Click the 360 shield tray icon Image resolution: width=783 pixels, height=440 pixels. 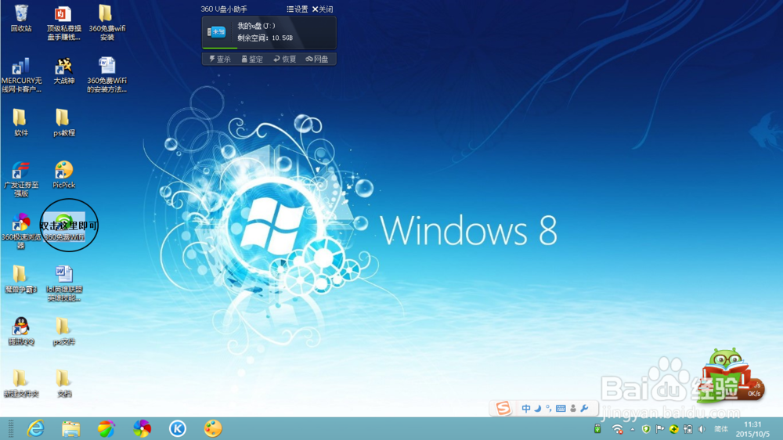pos(646,429)
